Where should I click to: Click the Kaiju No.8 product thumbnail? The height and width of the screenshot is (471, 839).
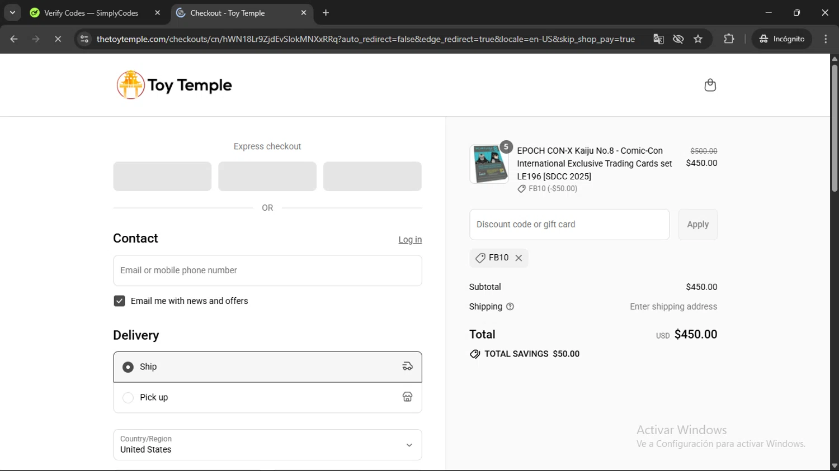pos(489,164)
